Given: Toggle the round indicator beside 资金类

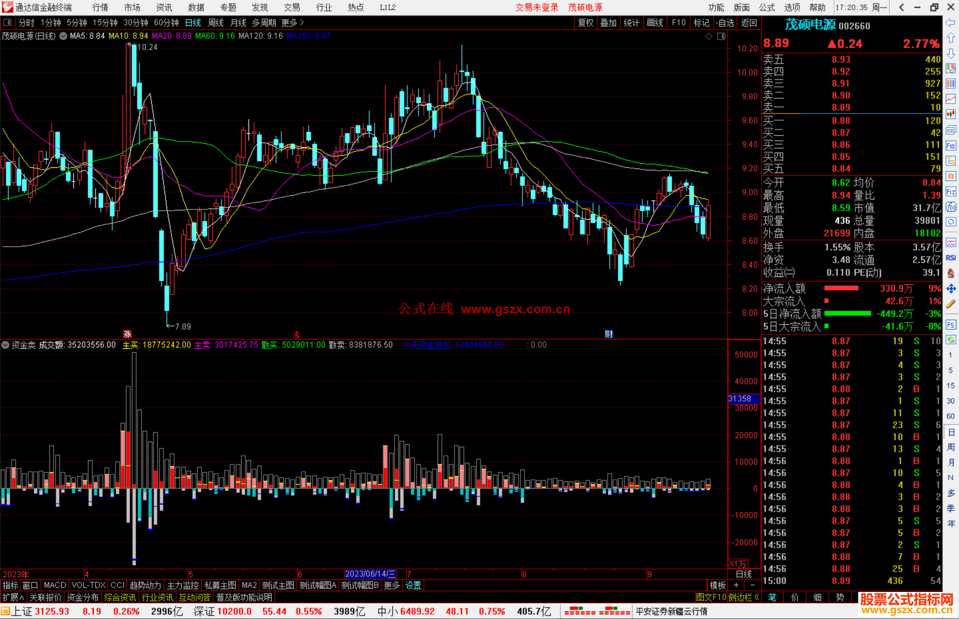Looking at the screenshot, I should pos(5,345).
